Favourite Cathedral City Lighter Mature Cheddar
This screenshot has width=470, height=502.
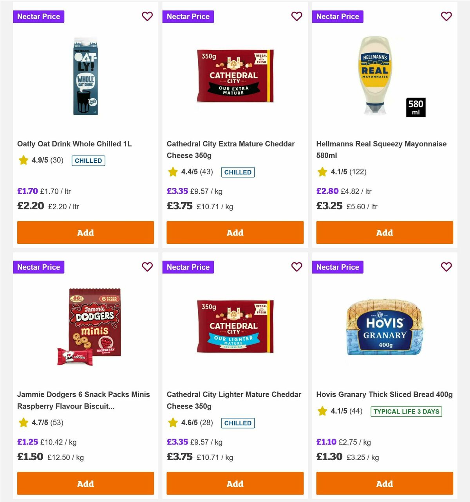(297, 267)
